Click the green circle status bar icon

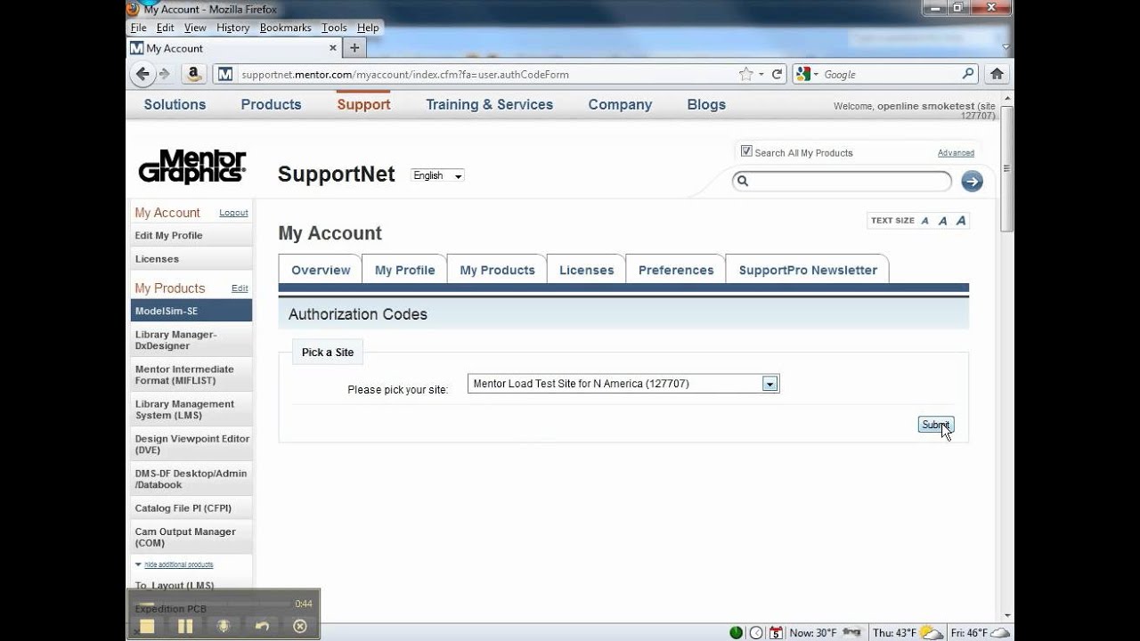(x=736, y=633)
